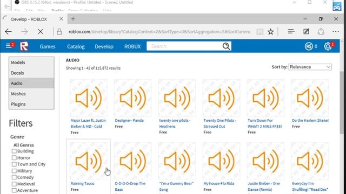Stop loading the page

click(x=41, y=32)
